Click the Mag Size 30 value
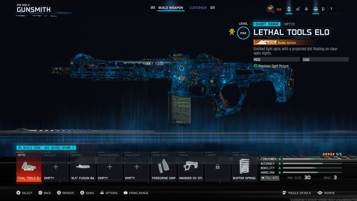This screenshot has width=357, height=201. [x=307, y=177]
